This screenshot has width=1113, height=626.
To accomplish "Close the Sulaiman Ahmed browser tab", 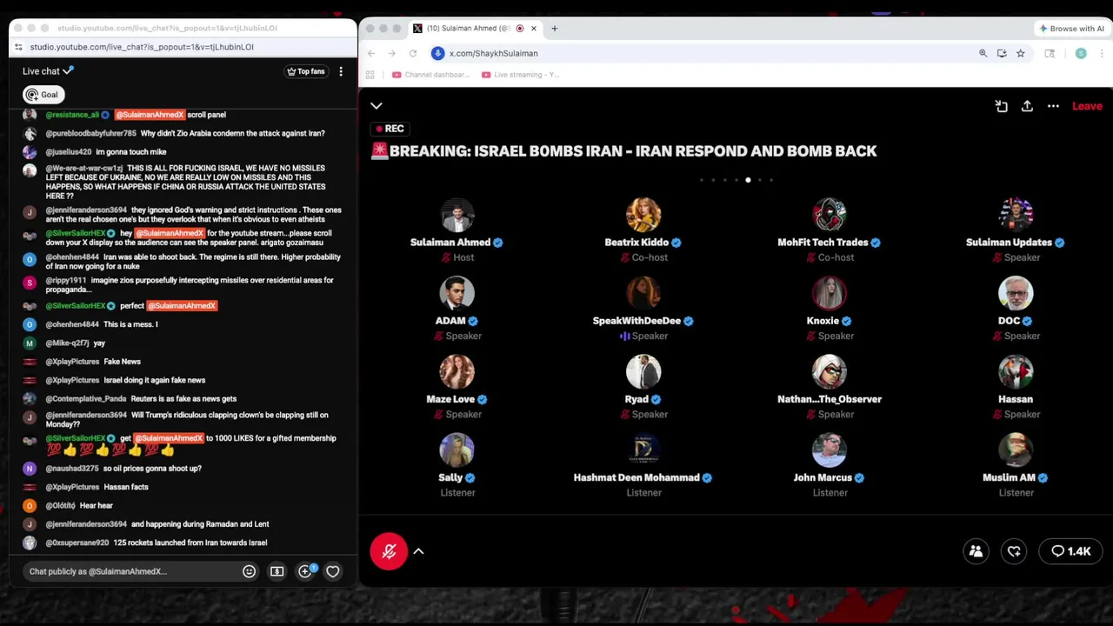I will click(x=533, y=28).
